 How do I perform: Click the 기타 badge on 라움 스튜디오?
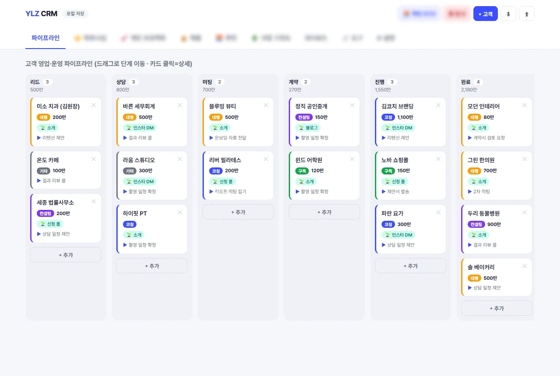129,171
